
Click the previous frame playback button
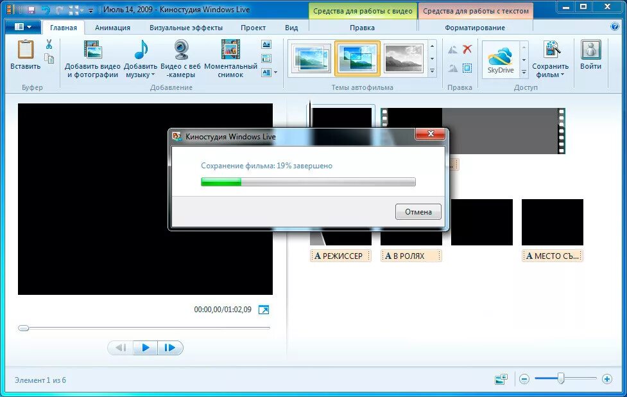pos(121,348)
